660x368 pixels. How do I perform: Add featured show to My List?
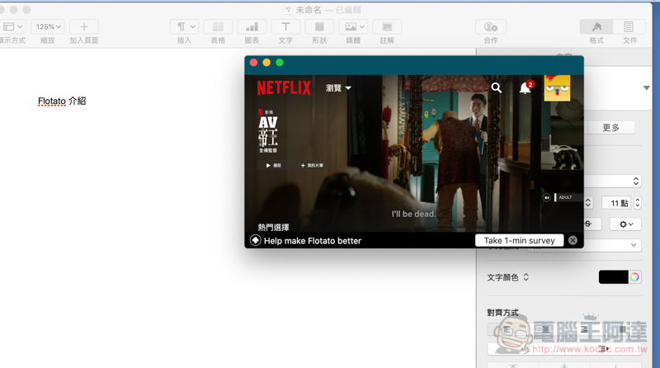point(312,166)
